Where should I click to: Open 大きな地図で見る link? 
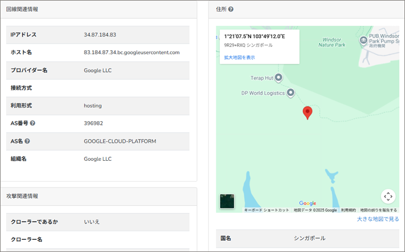pyautogui.click(x=378, y=219)
